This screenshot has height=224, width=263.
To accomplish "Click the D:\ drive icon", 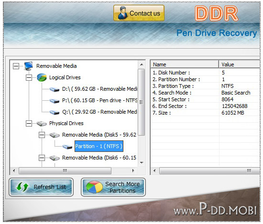I will [x=55, y=89].
